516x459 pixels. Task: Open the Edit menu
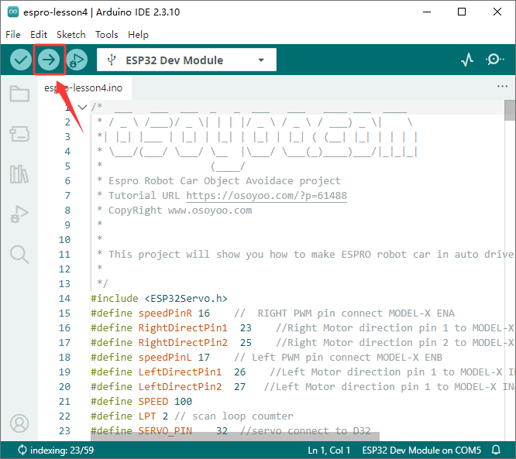[39, 35]
